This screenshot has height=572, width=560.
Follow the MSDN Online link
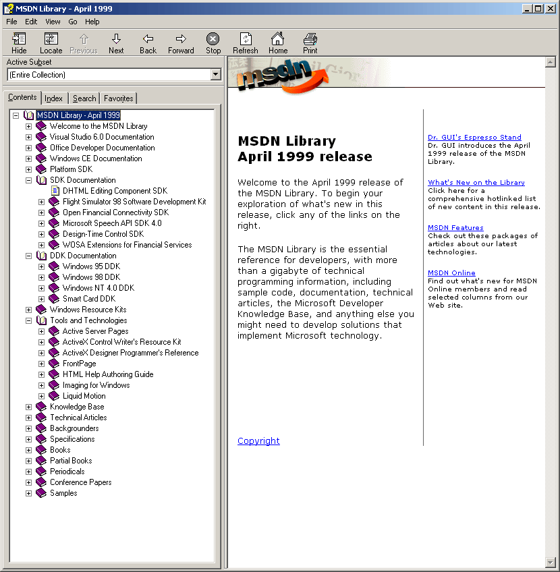[x=451, y=273]
